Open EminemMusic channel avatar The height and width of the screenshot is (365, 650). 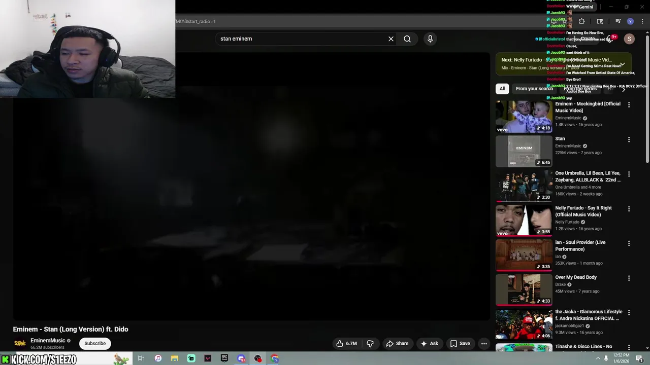pyautogui.click(x=20, y=343)
